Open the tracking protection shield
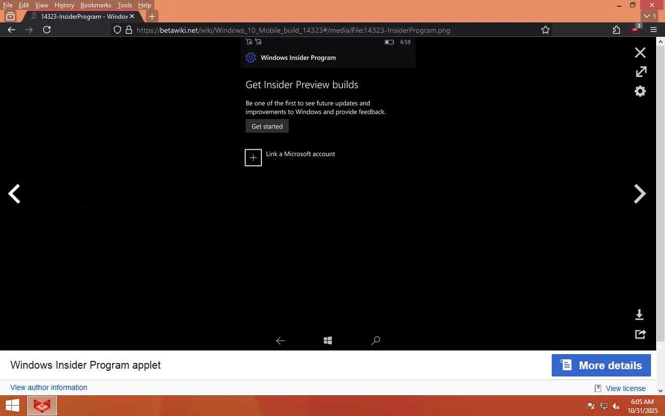Image resolution: width=665 pixels, height=416 pixels. 117,30
